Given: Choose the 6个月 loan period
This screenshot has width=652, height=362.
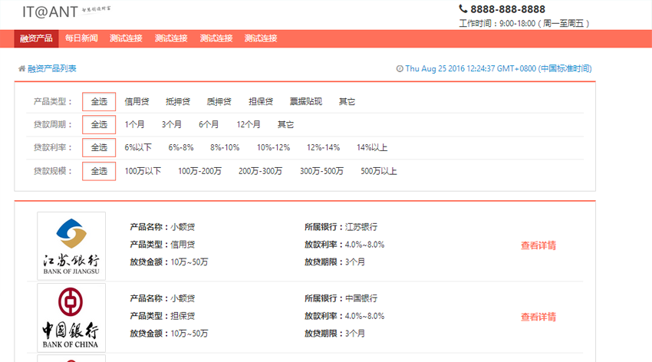Looking at the screenshot, I should tap(209, 125).
